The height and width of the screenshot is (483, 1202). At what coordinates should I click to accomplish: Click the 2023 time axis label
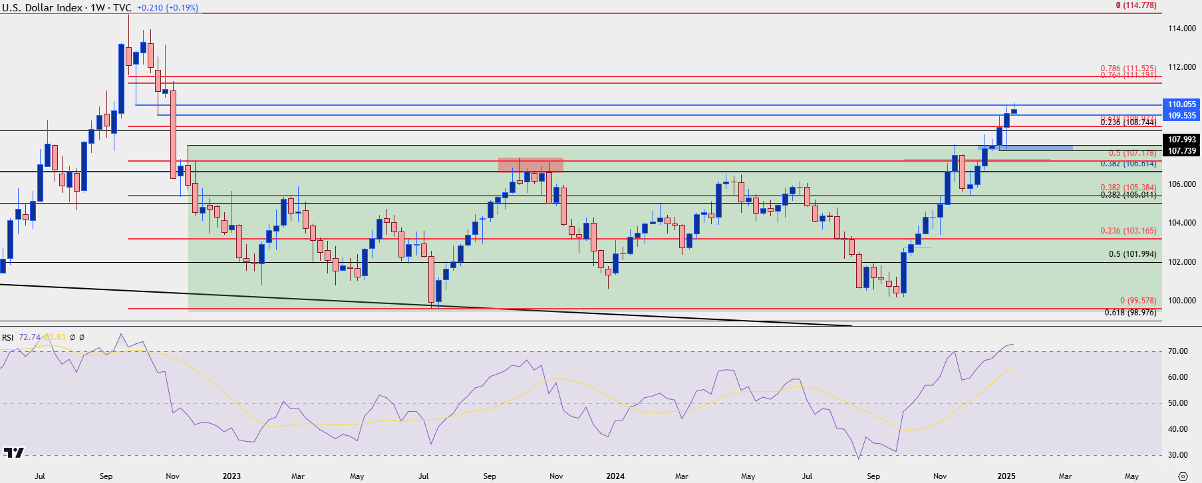tap(231, 476)
